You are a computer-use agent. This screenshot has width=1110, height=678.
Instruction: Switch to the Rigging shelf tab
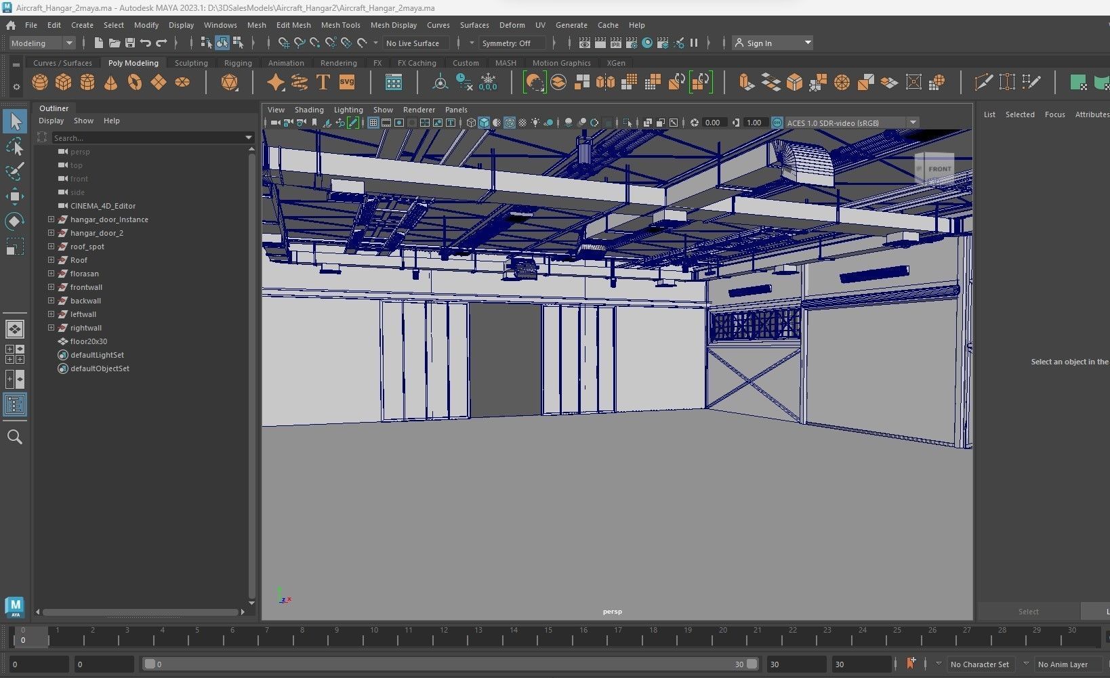238,63
